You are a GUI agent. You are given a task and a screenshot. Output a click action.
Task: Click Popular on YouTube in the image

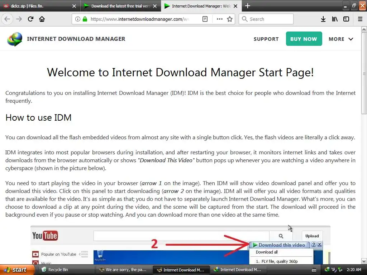point(58,254)
